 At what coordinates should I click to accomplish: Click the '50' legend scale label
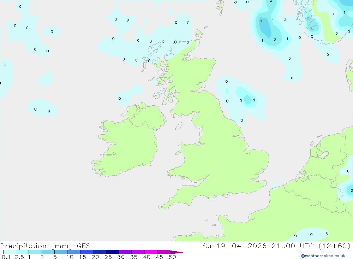pyautogui.click(x=172, y=257)
